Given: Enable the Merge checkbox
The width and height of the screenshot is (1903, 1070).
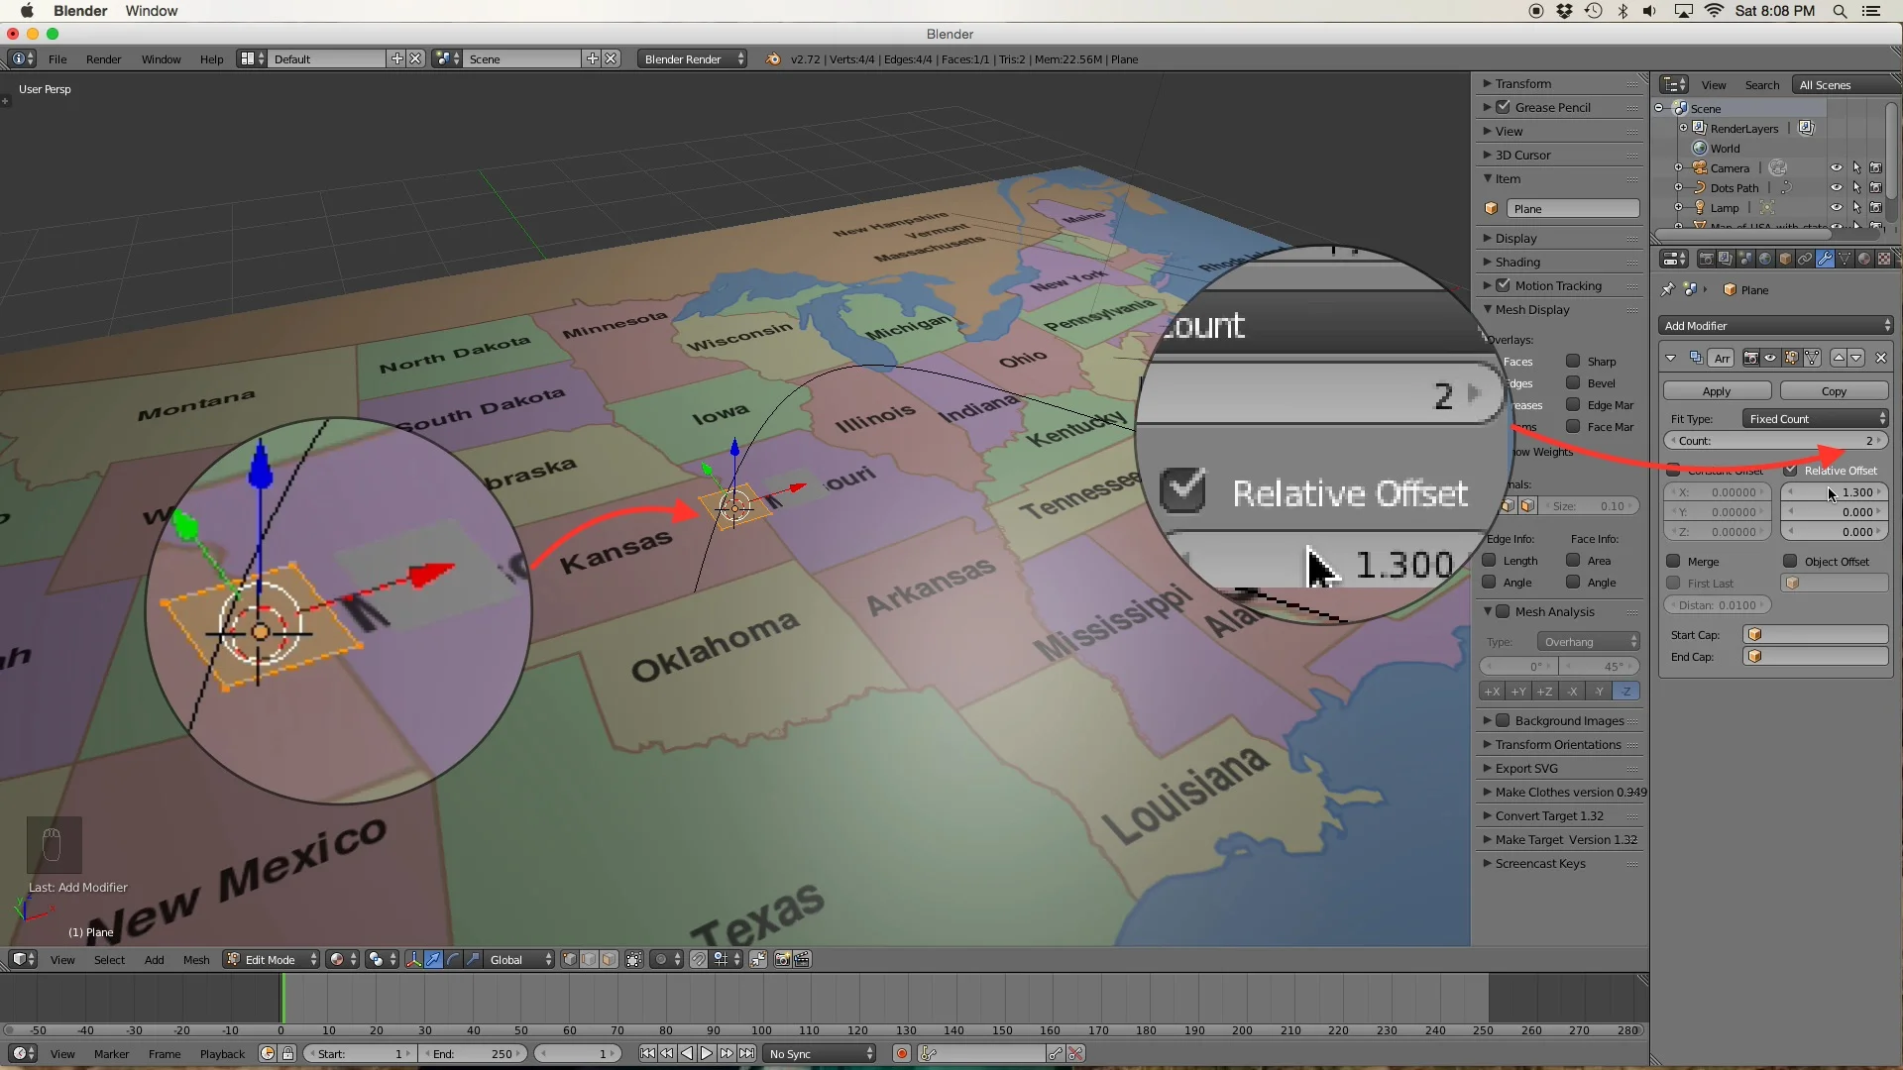Looking at the screenshot, I should coord(1674,561).
